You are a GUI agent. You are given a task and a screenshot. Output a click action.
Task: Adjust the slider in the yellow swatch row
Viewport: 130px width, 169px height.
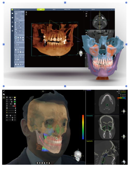click(11, 98)
